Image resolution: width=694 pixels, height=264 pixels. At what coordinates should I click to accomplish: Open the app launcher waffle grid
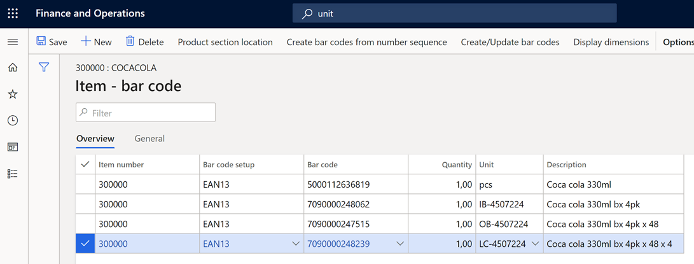(13, 13)
